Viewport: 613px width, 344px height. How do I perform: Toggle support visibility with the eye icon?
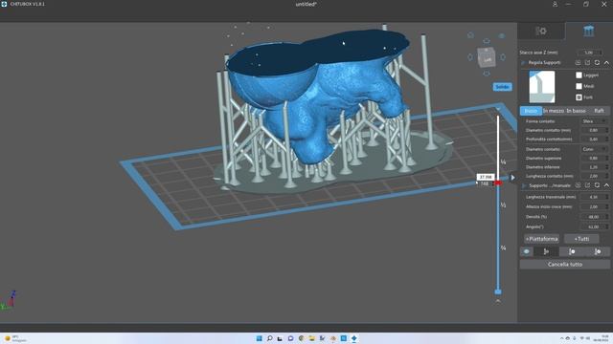click(527, 251)
